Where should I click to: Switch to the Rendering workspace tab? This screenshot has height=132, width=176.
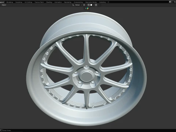pyautogui.click(x=68, y=2)
